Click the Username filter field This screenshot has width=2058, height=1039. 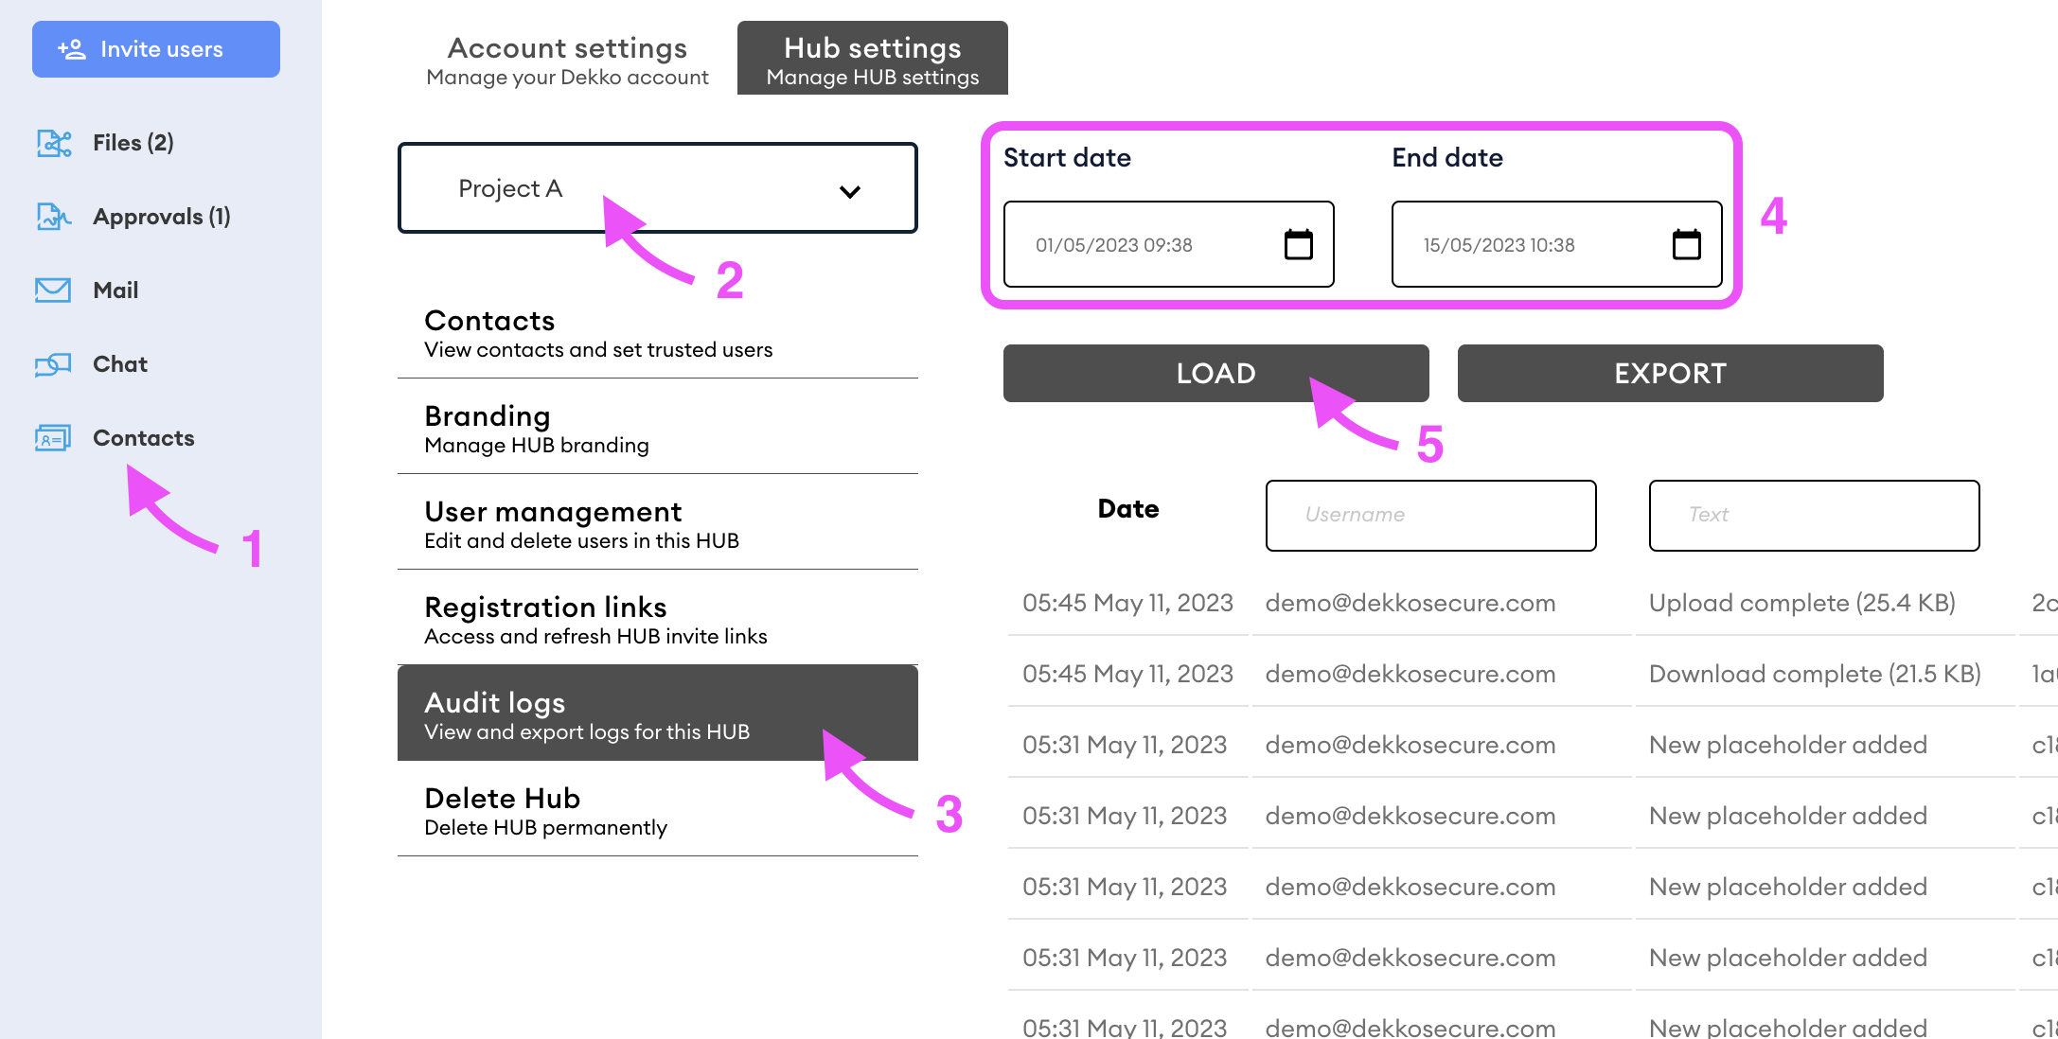point(1431,516)
